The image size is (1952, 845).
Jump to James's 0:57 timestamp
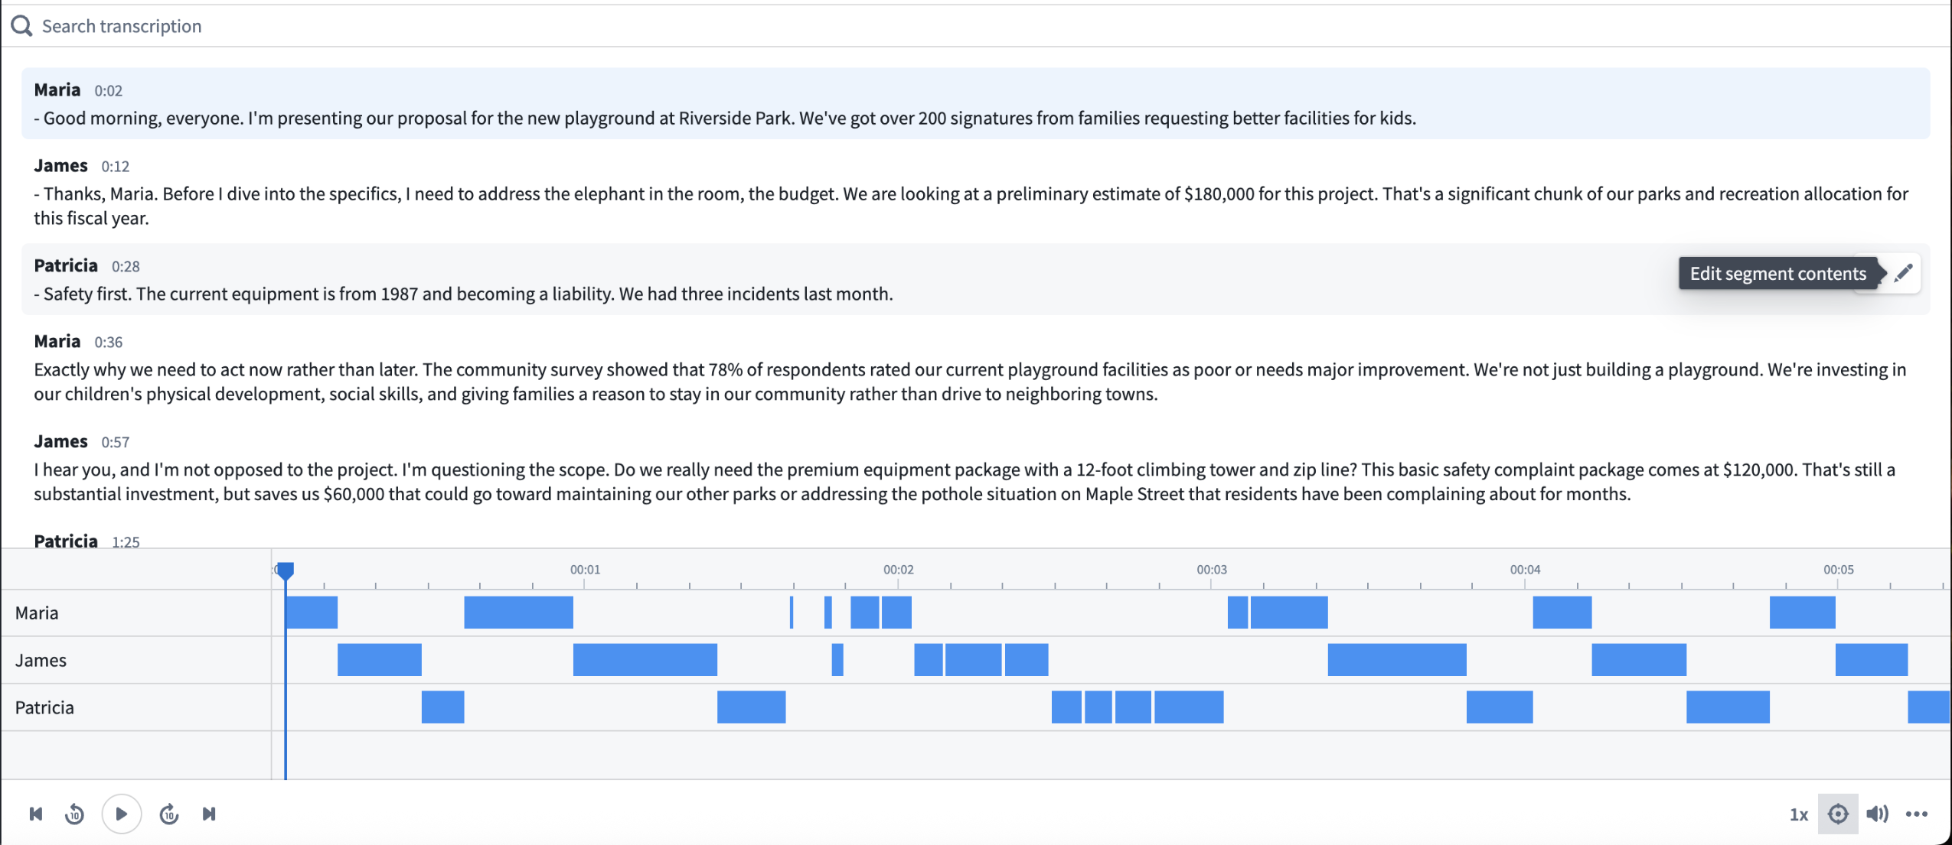pyautogui.click(x=116, y=442)
